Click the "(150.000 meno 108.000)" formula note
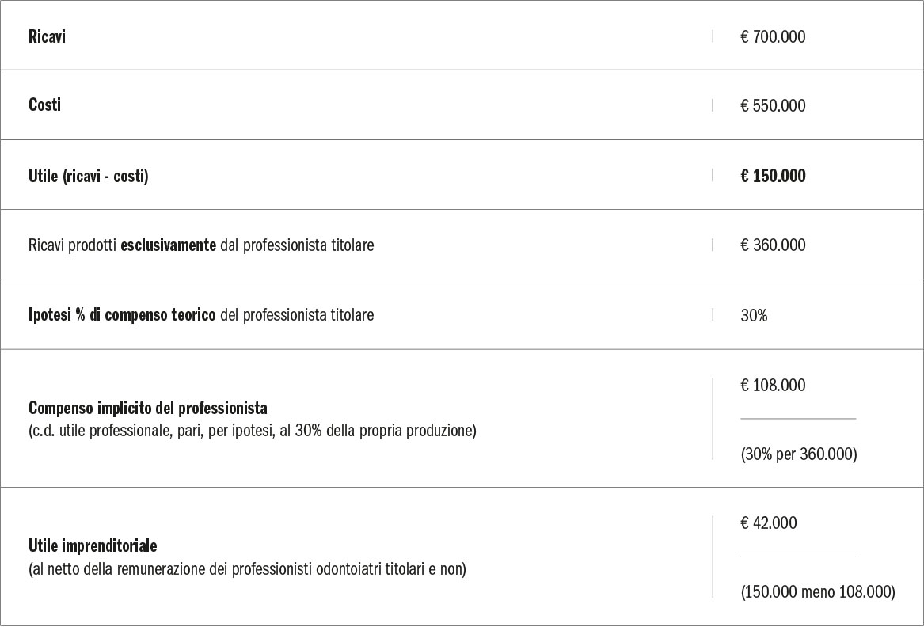Viewport: 924px width, 627px height. click(817, 592)
